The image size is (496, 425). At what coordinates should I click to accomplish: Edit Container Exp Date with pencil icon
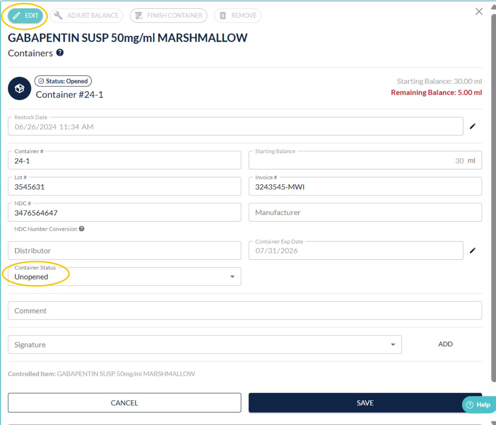click(x=473, y=251)
